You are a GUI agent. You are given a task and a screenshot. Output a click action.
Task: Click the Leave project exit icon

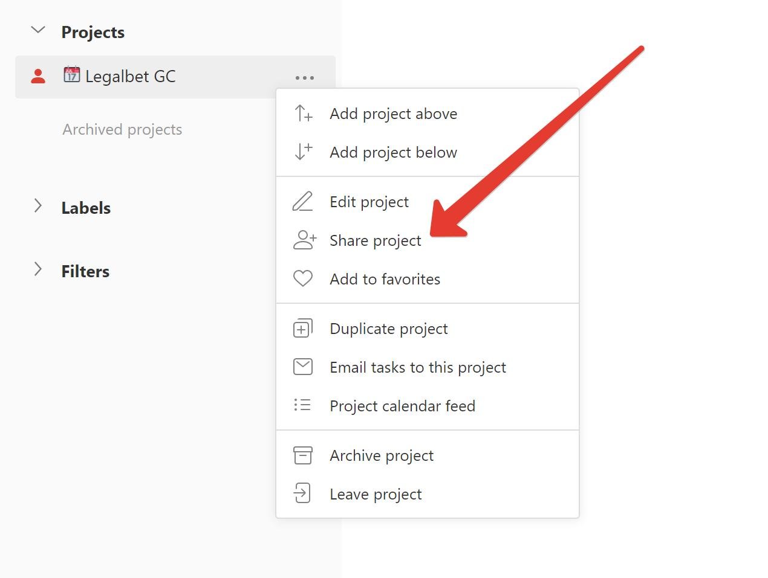(302, 493)
